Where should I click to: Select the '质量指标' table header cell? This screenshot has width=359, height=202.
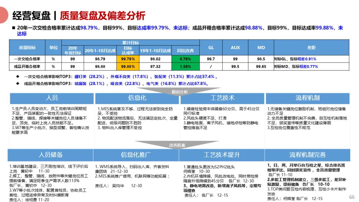coord(27,48)
